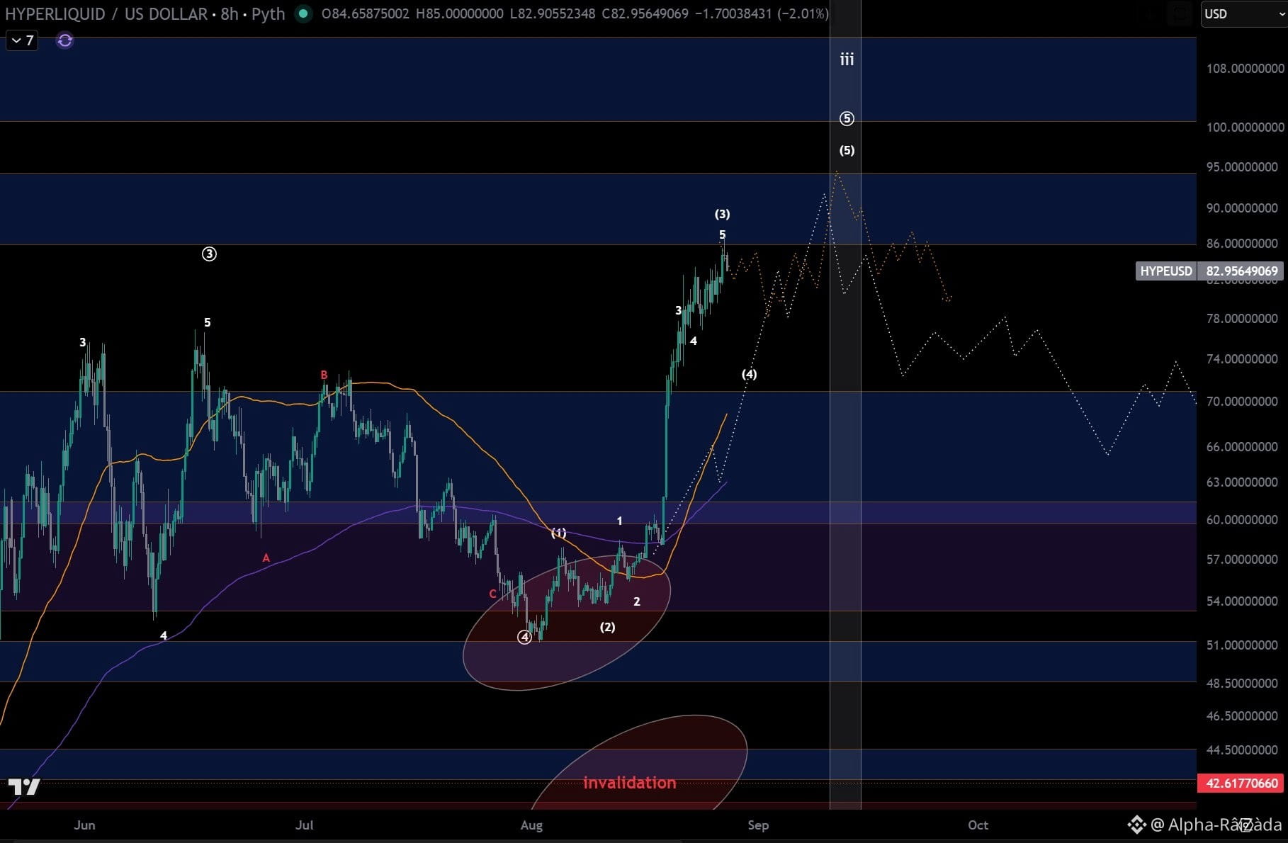Viewport: 1288px width, 843px height.
Task: Click the Aug label on the time axis
Action: (531, 825)
